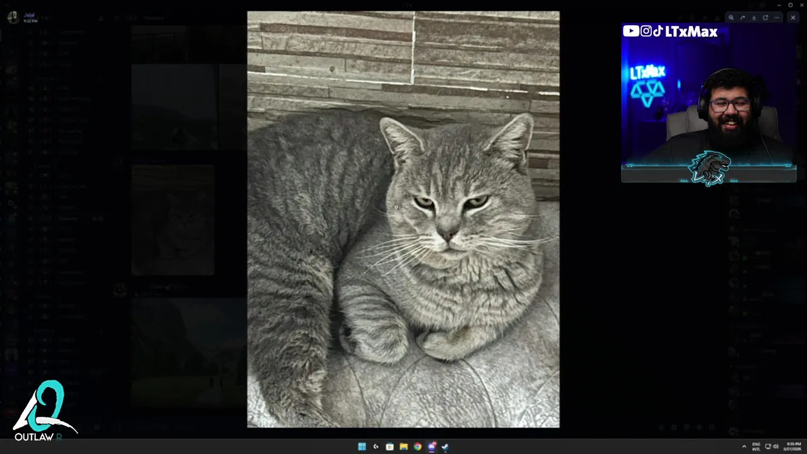Open the three-dots more options menu
Viewport: 807px width, 454px height.
point(777,18)
